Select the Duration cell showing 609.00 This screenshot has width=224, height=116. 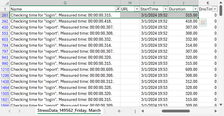[x=183, y=69]
